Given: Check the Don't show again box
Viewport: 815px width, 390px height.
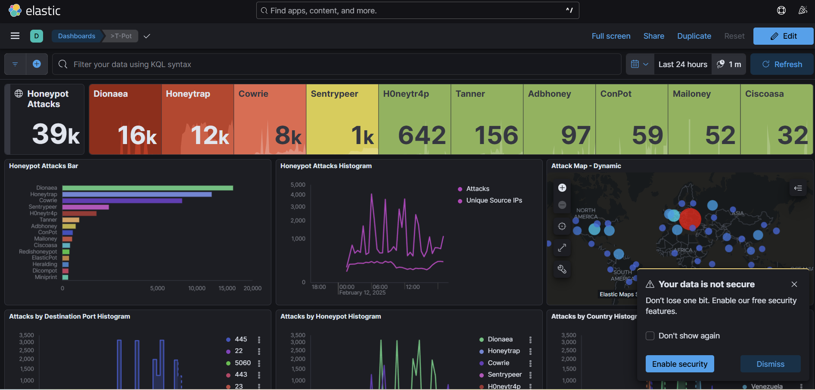Looking at the screenshot, I should click(x=650, y=336).
